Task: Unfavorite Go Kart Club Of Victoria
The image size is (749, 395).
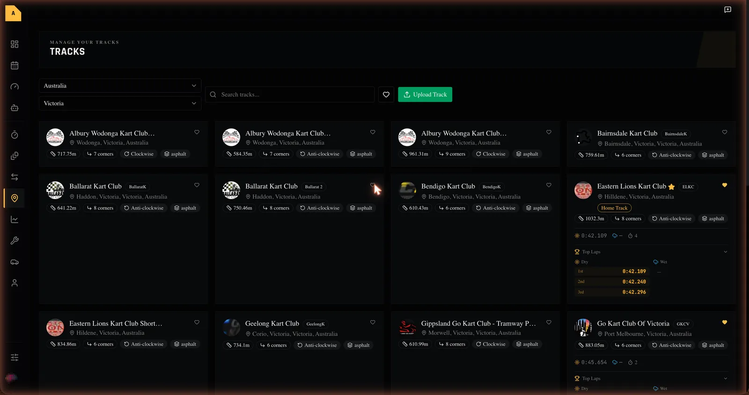Action: [x=725, y=322]
